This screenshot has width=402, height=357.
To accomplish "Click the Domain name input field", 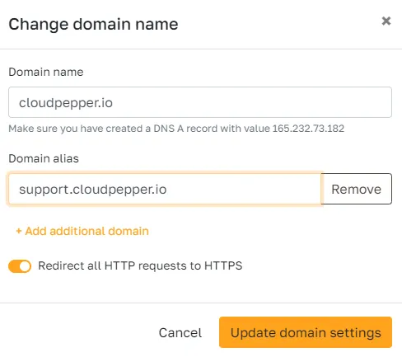I will pyautogui.click(x=200, y=102).
